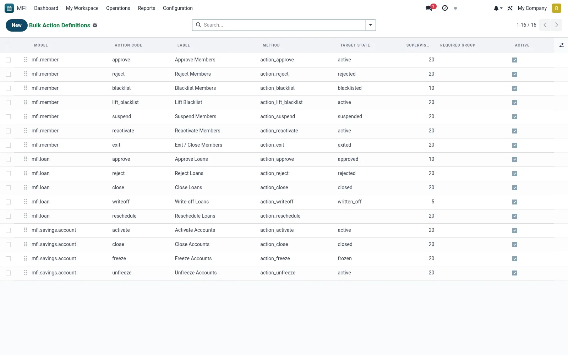Screen dimensions: 568x355
Task: Open the Reports menu
Action: 147,8
